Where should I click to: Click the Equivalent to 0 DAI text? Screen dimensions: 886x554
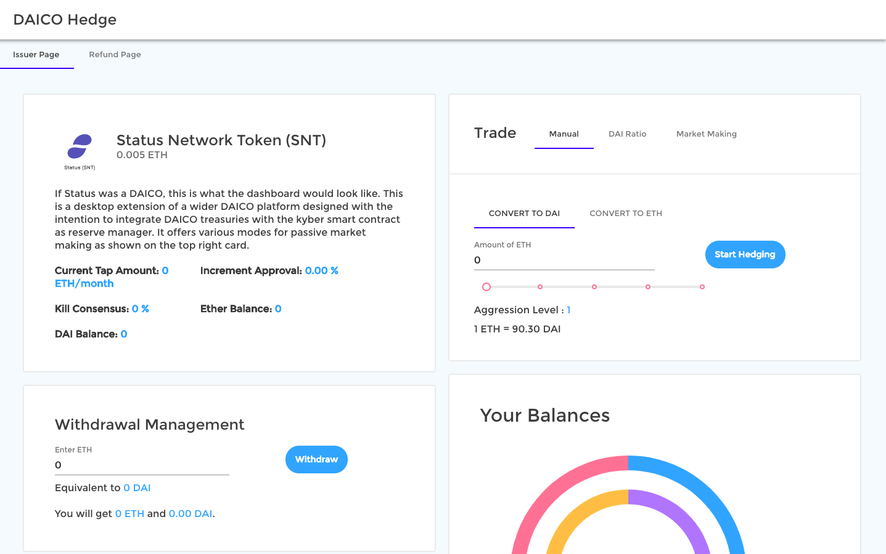103,488
